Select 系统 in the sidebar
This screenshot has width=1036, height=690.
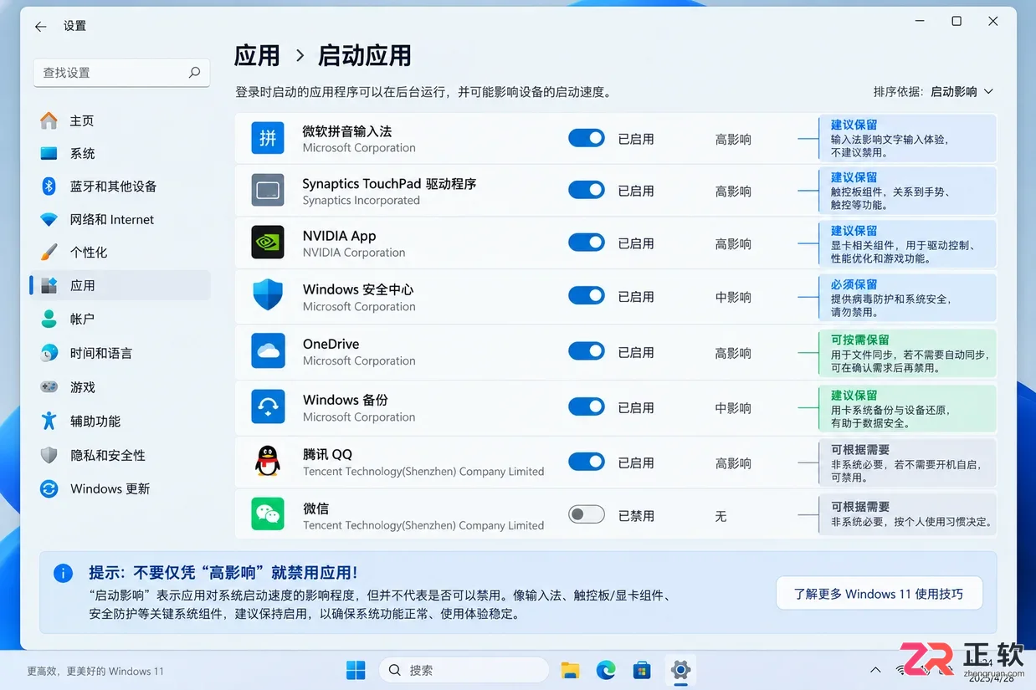pos(120,154)
